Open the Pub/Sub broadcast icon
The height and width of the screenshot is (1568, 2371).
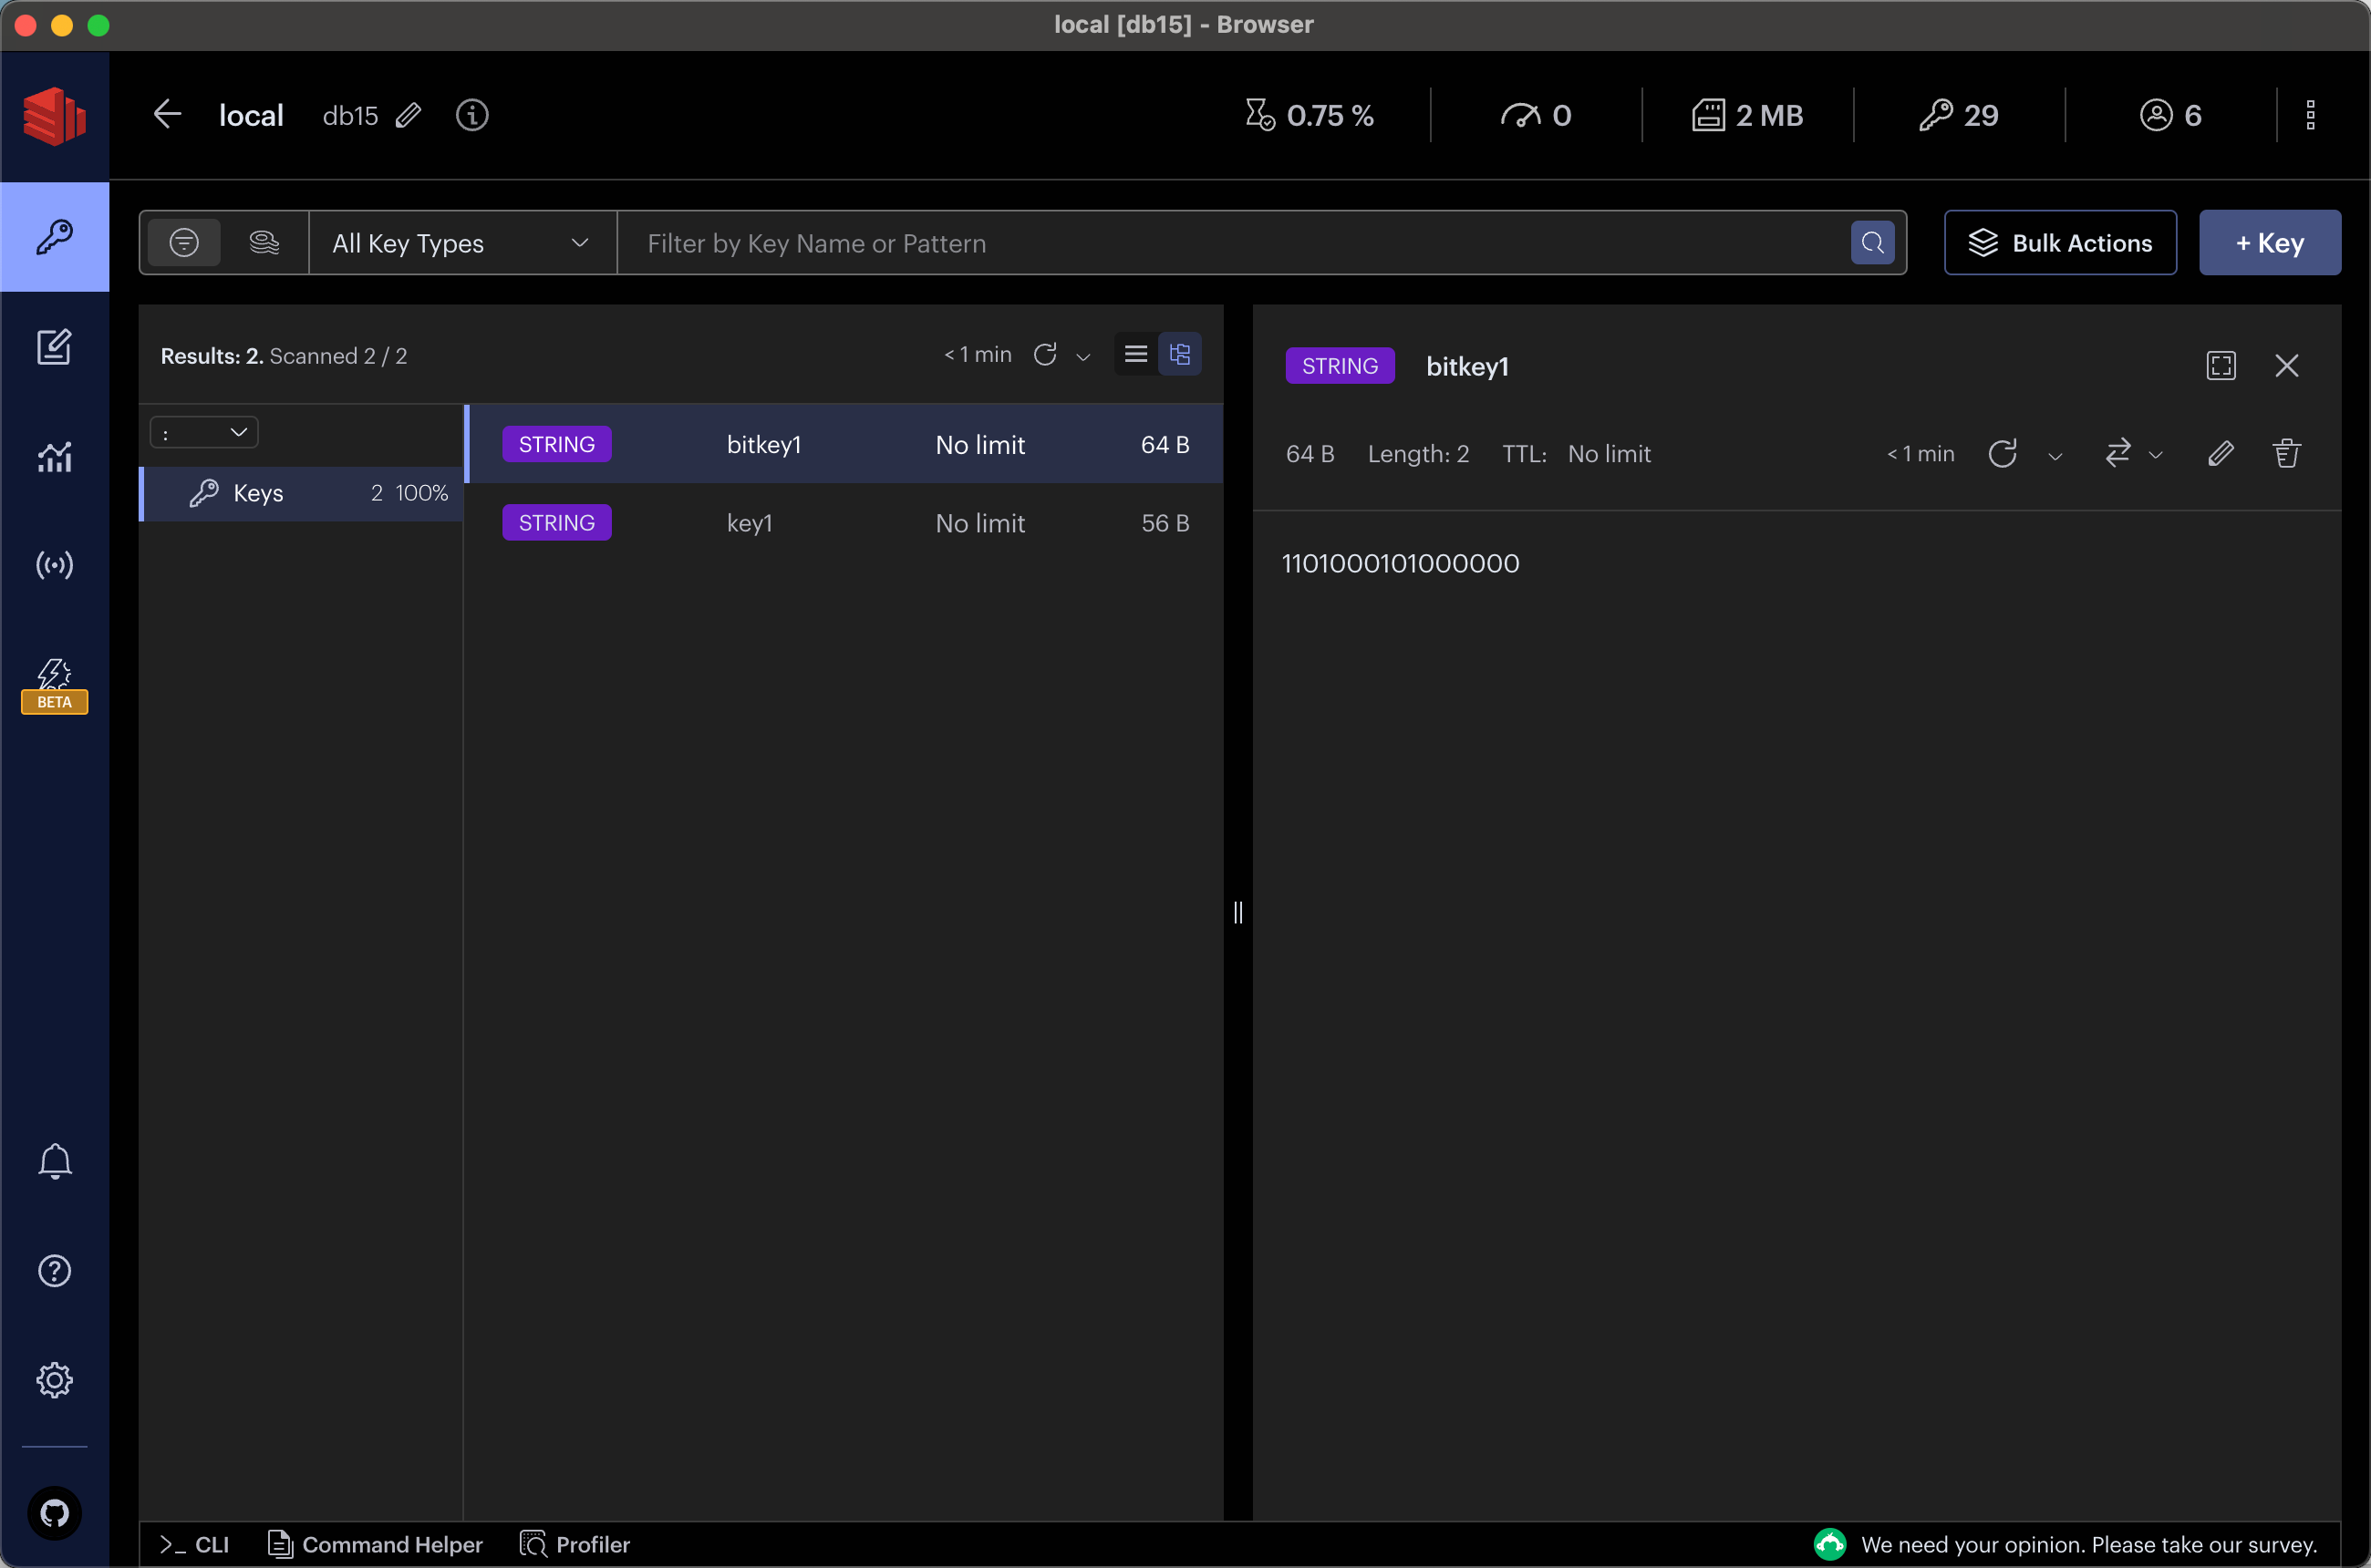tap(54, 565)
